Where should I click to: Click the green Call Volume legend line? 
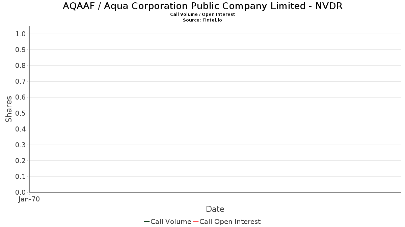(x=147, y=222)
